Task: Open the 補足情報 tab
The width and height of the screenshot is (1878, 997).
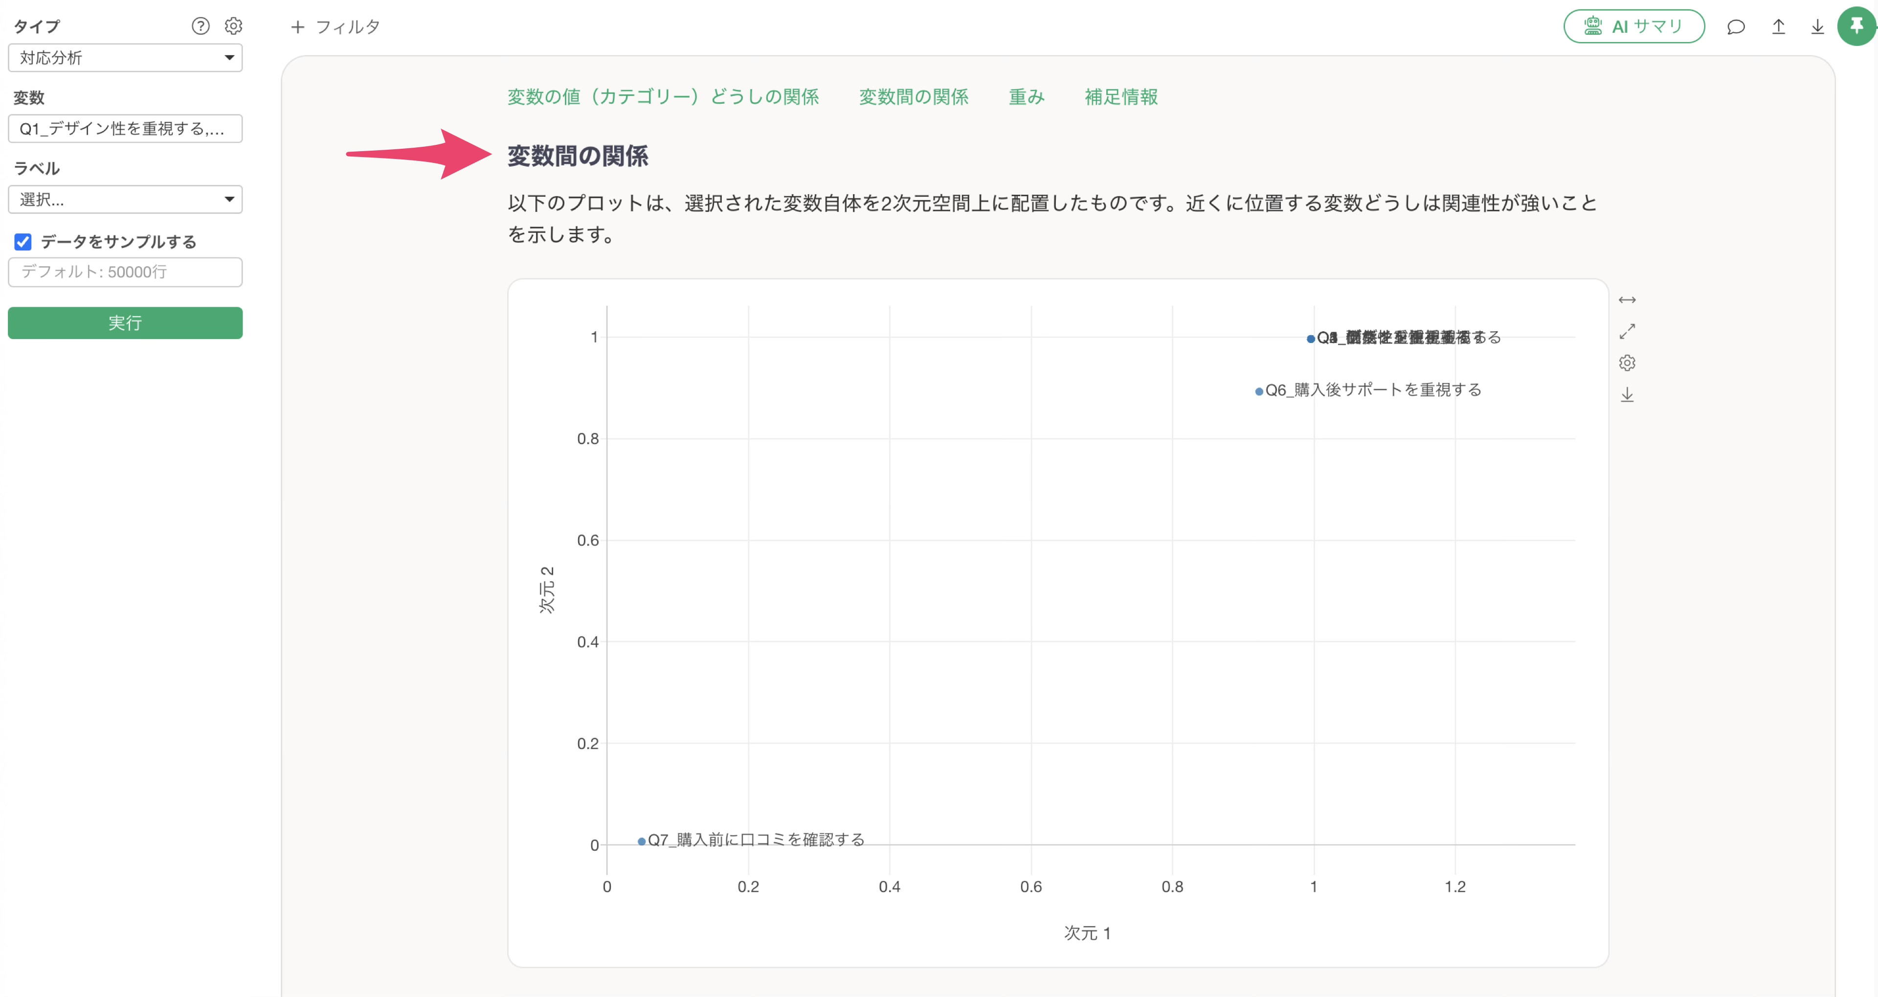Action: click(x=1120, y=96)
